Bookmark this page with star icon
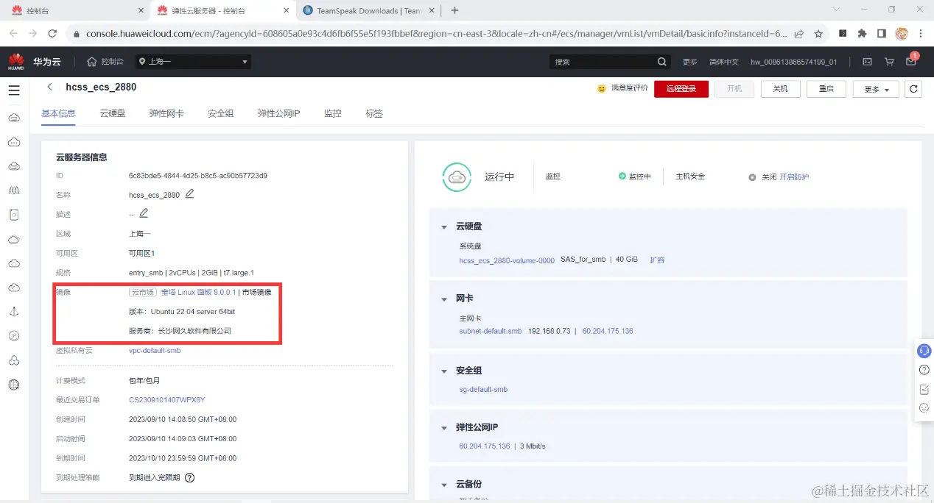 click(818, 34)
